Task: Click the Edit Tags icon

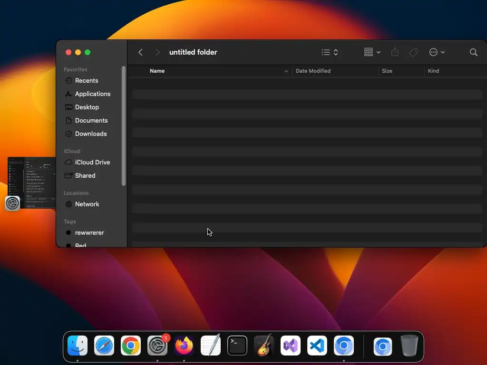Action: (413, 52)
